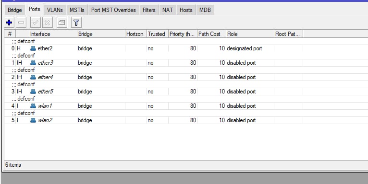Select the wlan1 interface name
The image size is (368, 184).
click(45, 106)
